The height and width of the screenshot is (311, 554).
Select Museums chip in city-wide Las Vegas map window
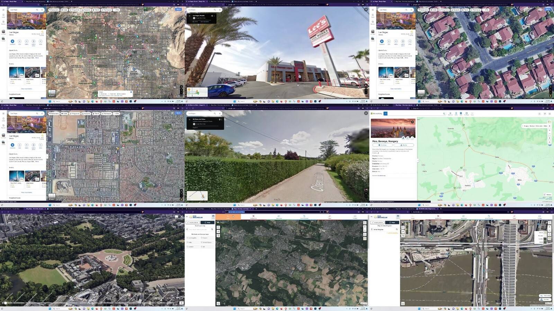point(86,10)
